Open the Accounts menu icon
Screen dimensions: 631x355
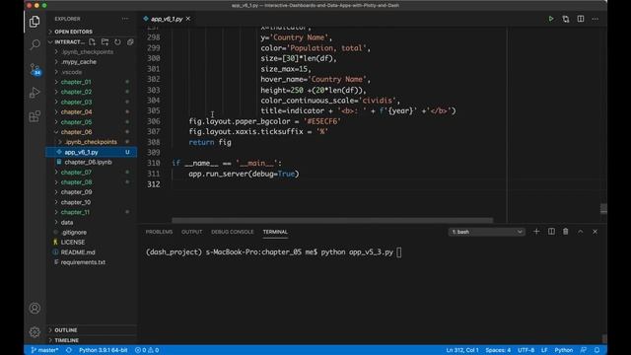coord(35,309)
